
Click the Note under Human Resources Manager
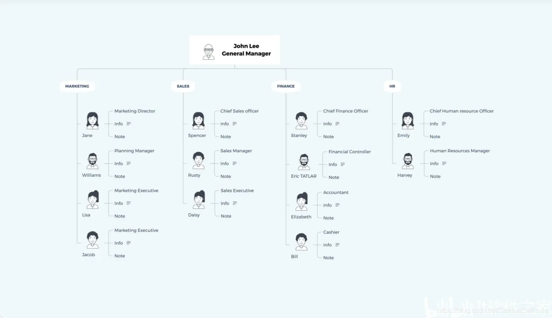coord(435,177)
